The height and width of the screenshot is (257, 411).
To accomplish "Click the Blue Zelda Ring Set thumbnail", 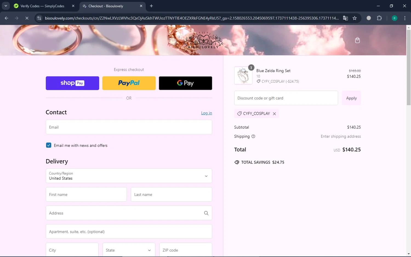I will point(243,76).
